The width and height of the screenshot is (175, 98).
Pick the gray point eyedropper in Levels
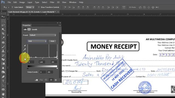point(24,49)
